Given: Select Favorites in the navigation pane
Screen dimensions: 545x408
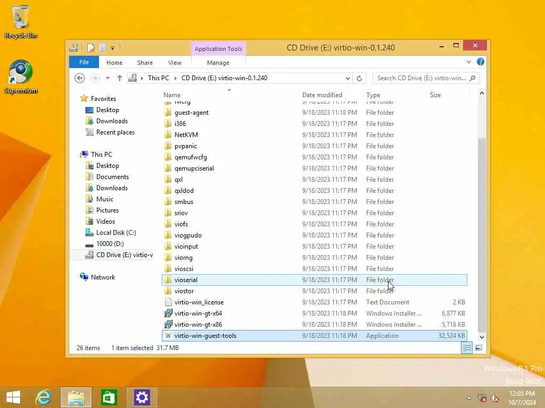Looking at the screenshot, I should (x=104, y=98).
